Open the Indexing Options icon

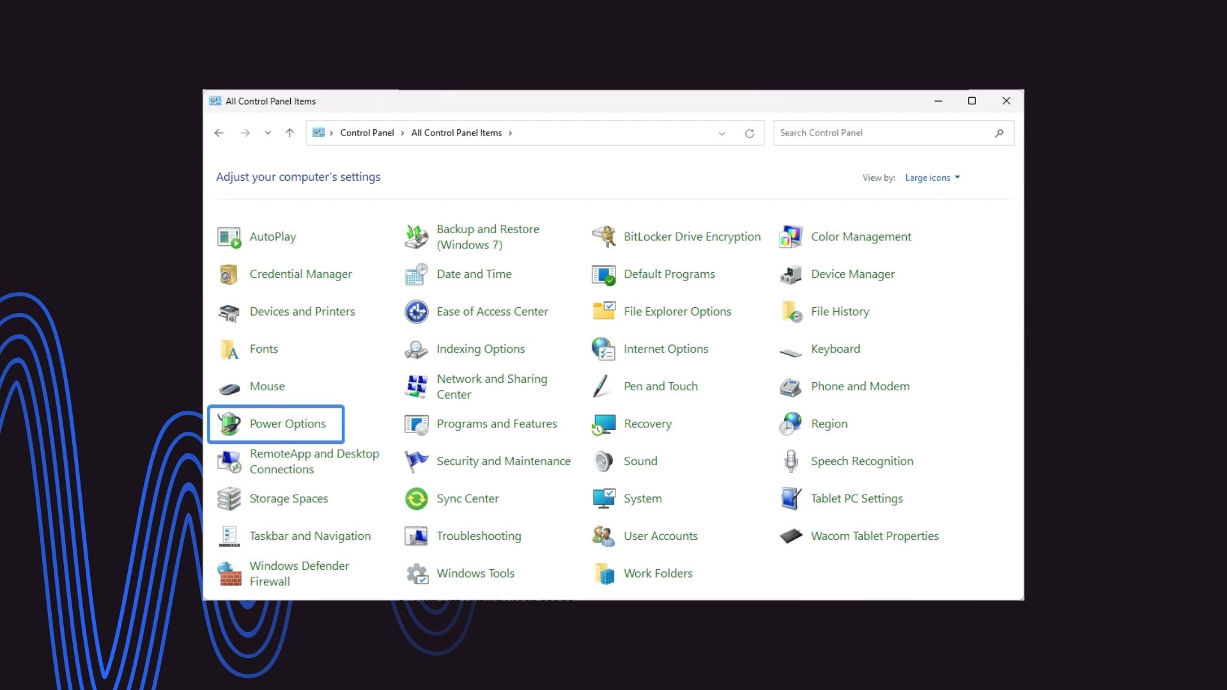click(x=416, y=349)
